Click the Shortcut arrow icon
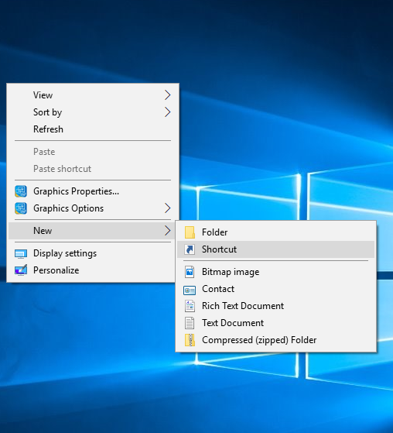 190,249
